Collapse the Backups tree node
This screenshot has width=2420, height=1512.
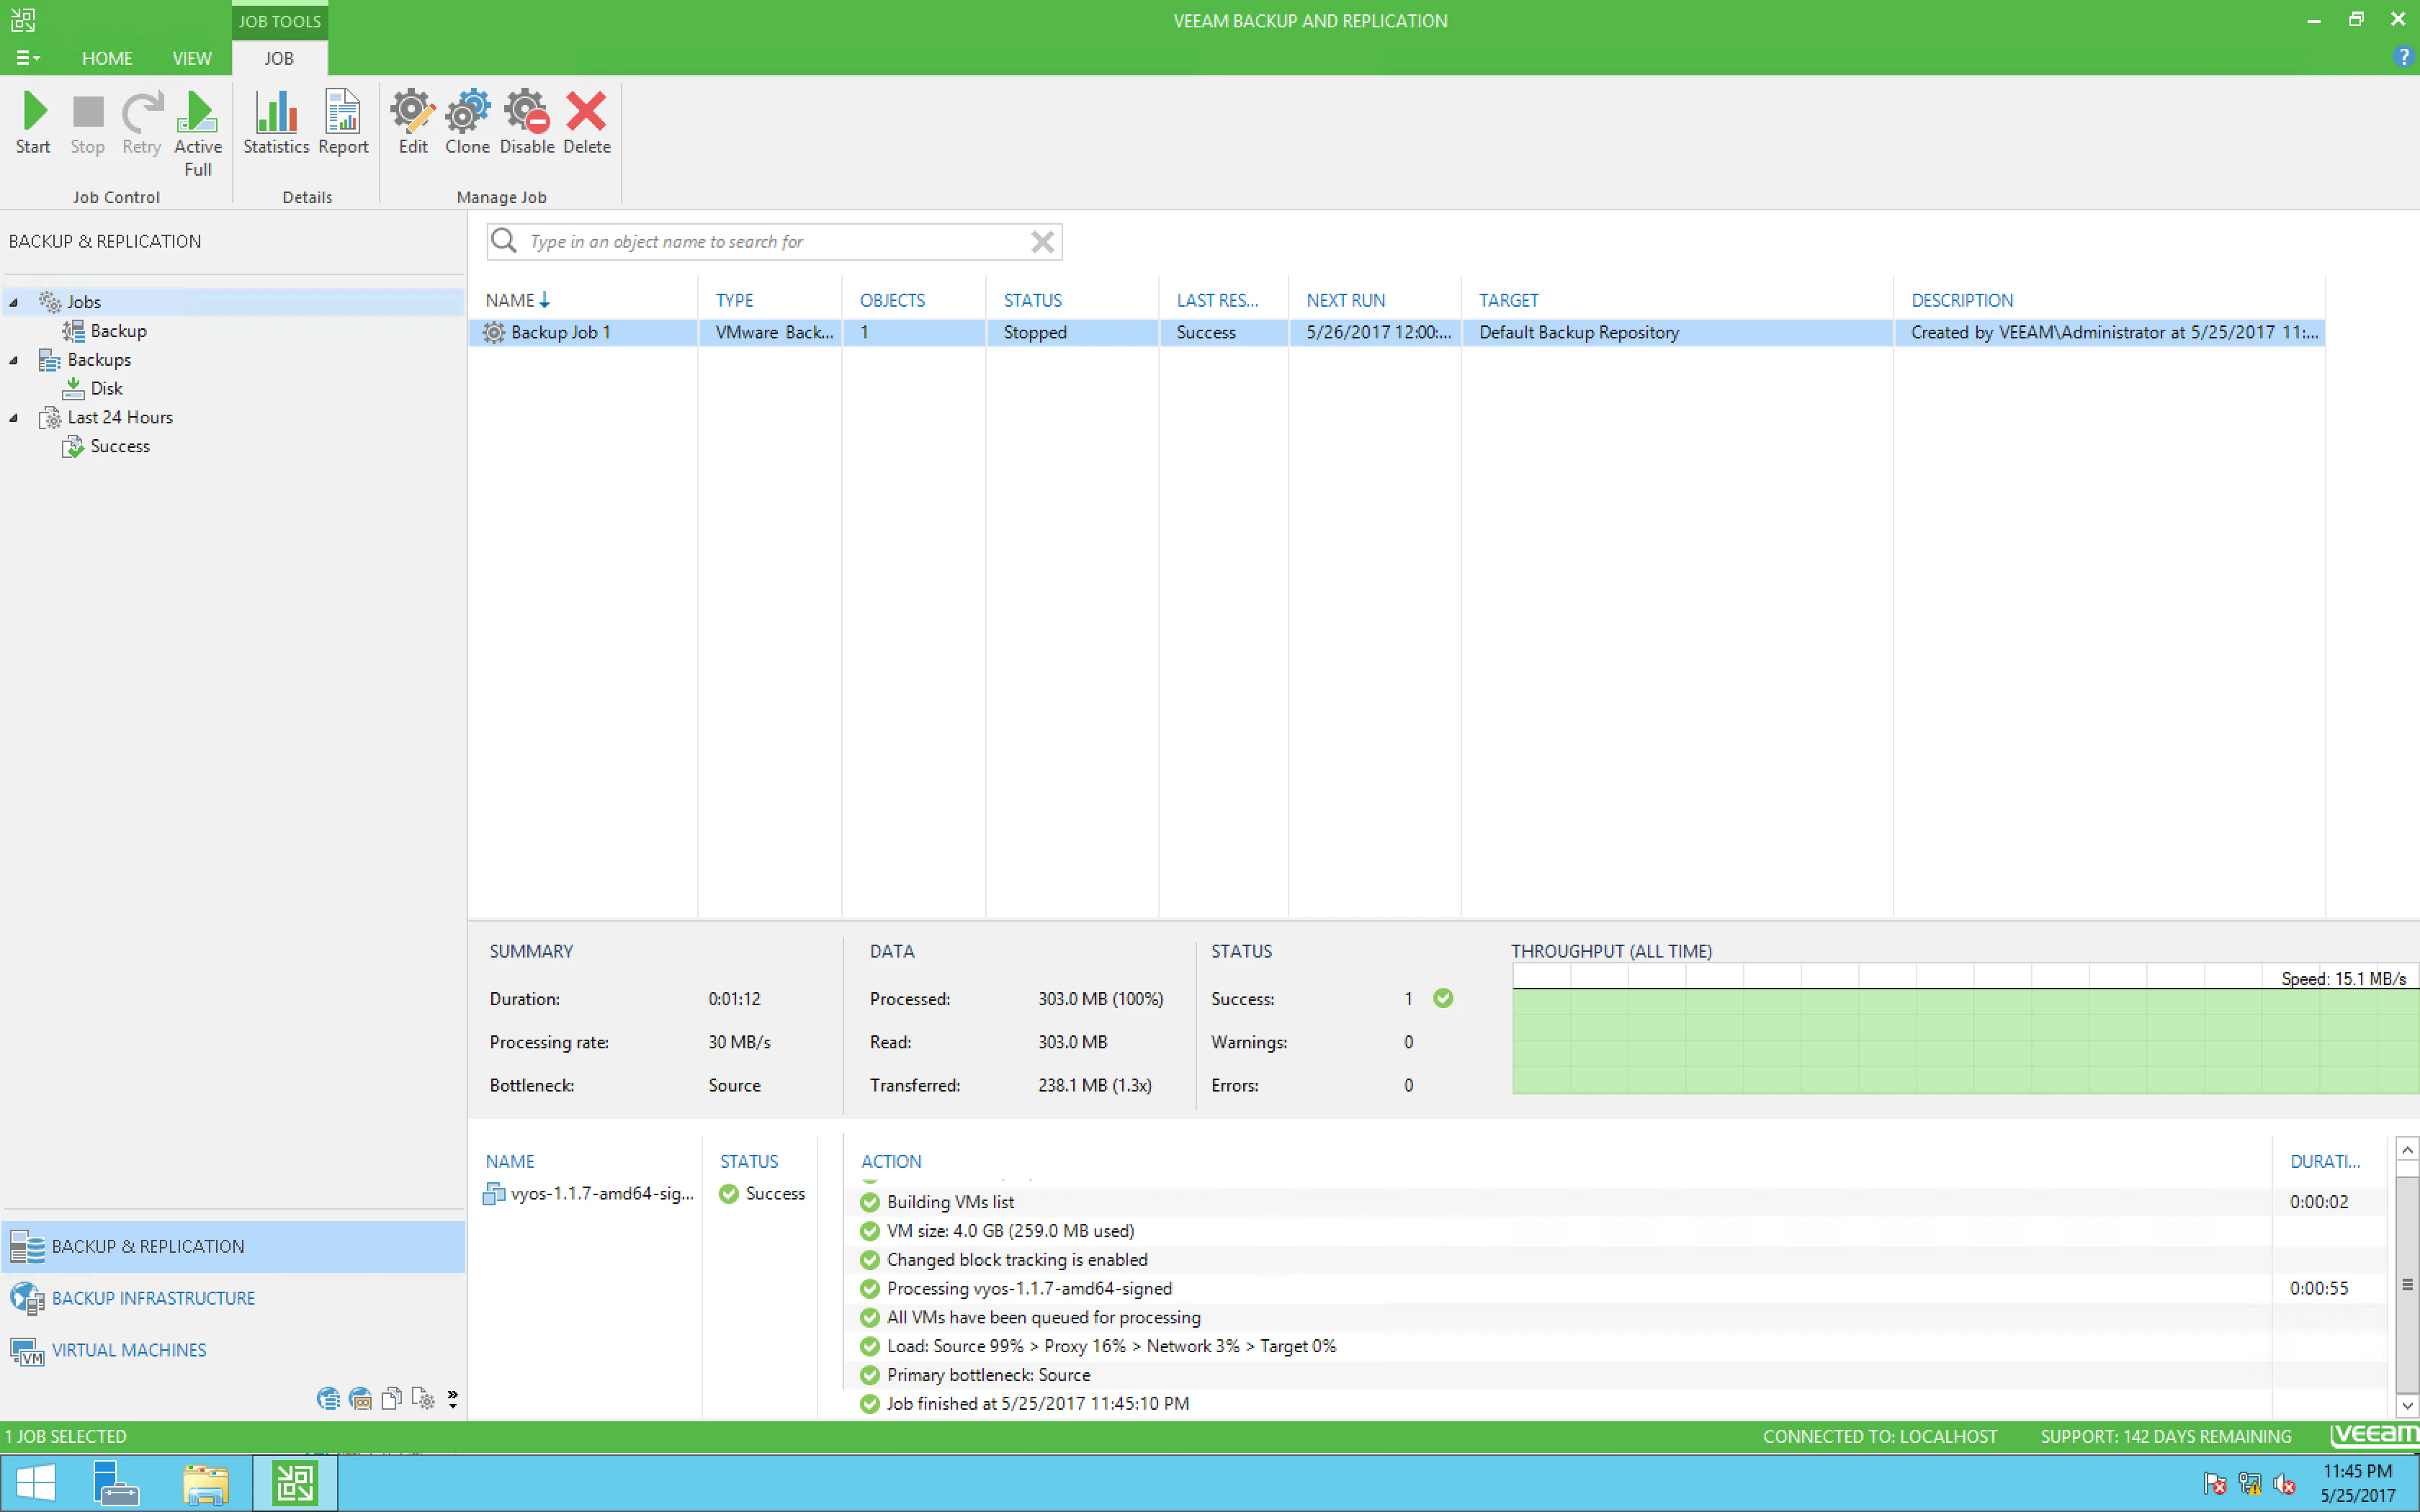point(14,360)
